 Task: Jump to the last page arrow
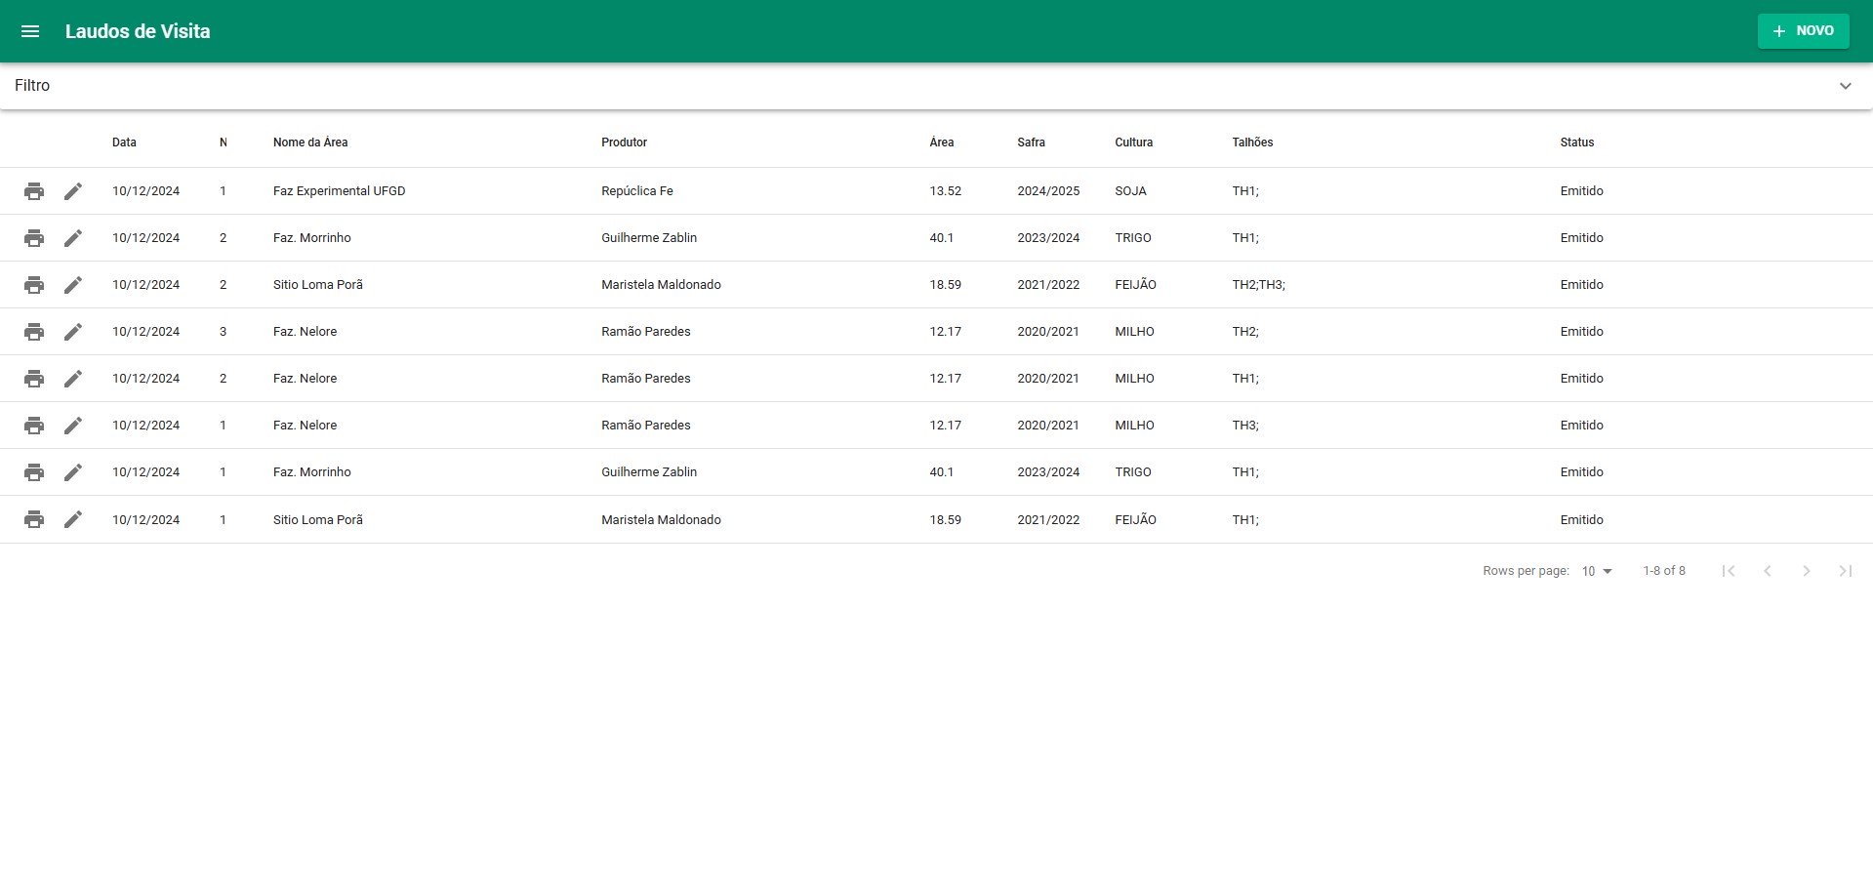1845,571
